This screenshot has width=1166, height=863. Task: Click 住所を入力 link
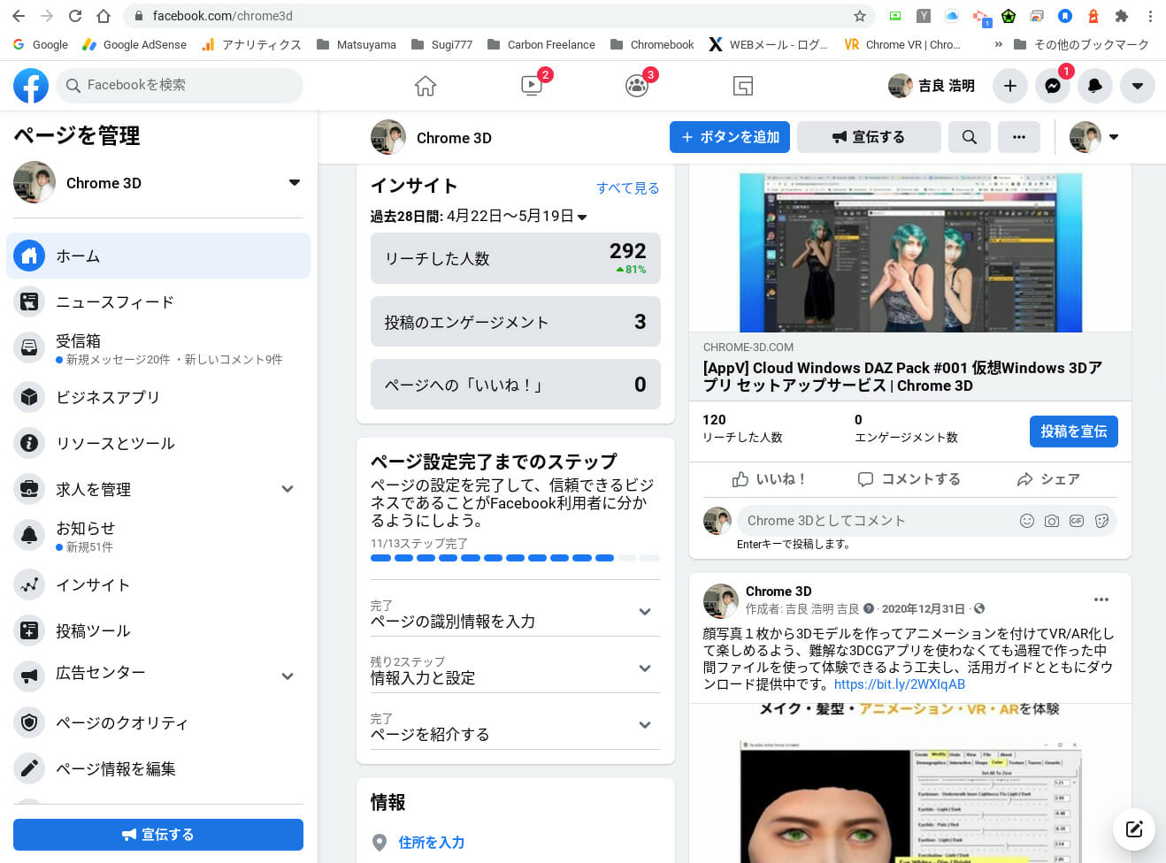[432, 843]
